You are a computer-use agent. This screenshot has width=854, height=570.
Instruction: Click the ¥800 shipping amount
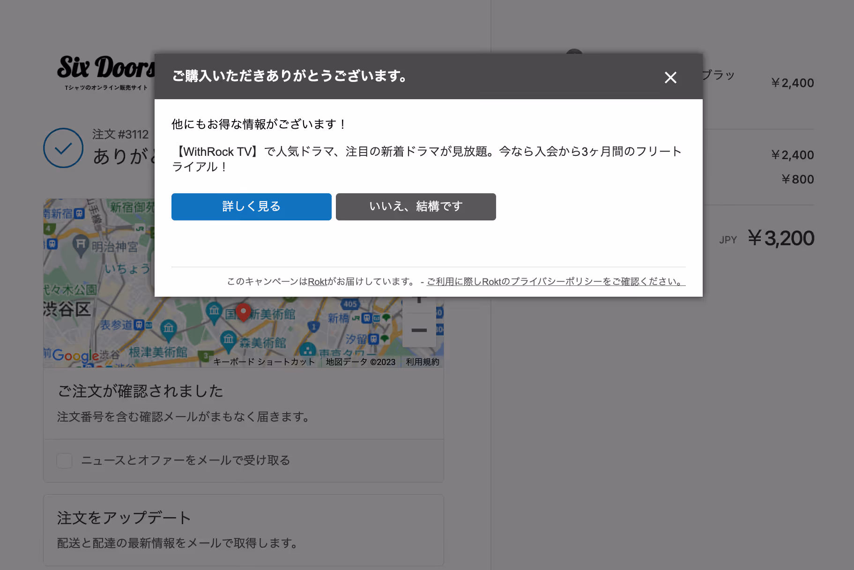click(x=797, y=179)
